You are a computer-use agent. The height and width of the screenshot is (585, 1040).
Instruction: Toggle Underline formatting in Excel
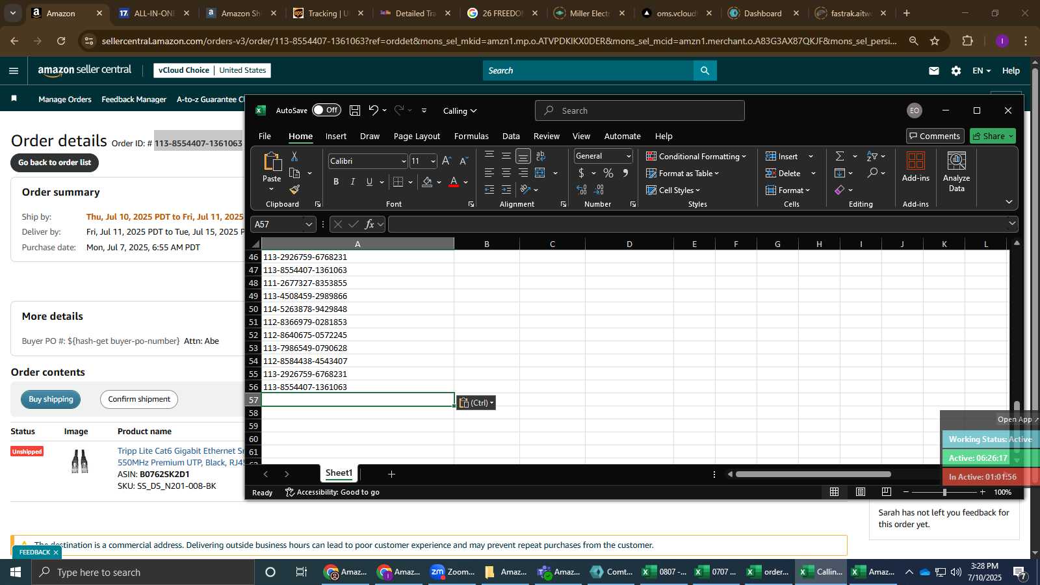click(x=369, y=182)
